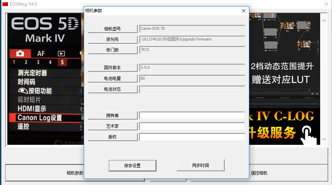Viewport: 332px width, 185px height.
Task: Click the 拥有者 button
Action: [x=113, y=116]
